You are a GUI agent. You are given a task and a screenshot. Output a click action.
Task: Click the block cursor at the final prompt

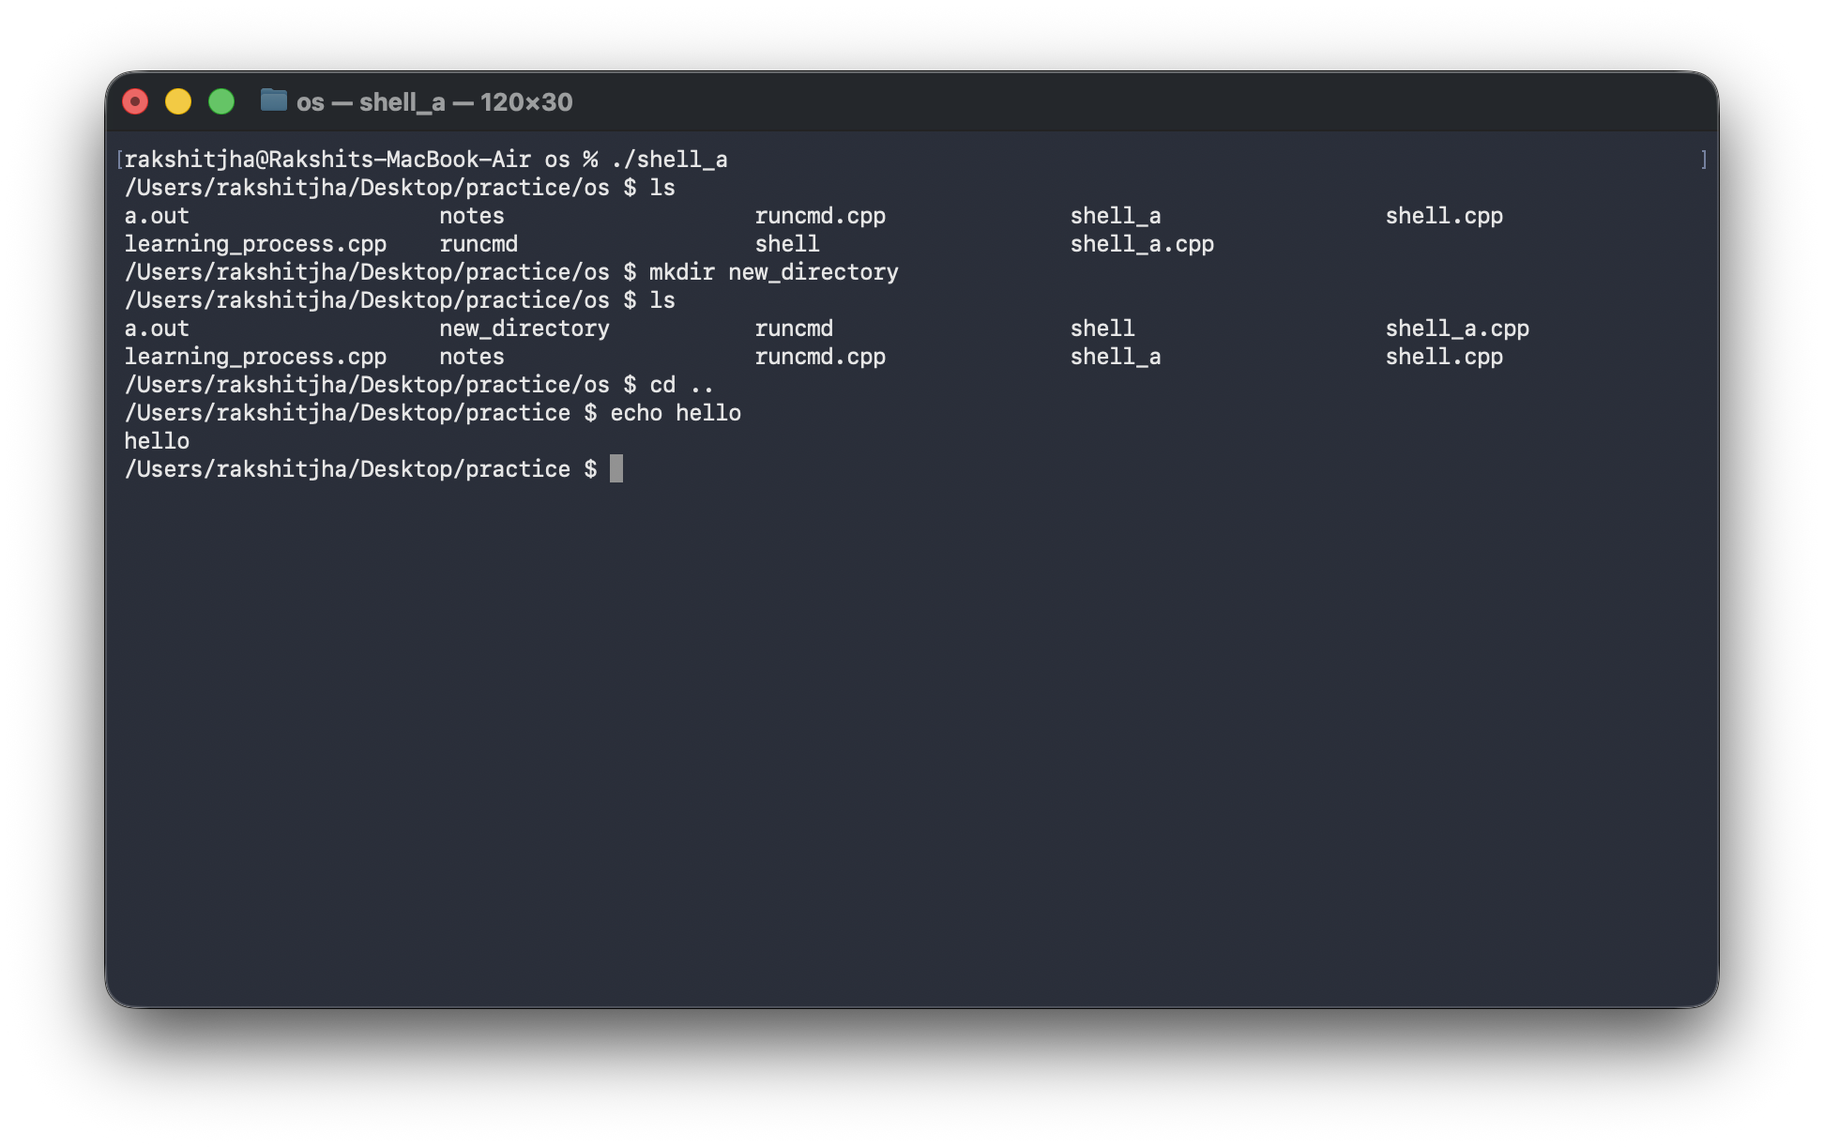pos(616,468)
